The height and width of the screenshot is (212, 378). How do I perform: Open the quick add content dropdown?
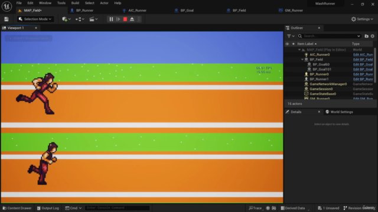click(66, 19)
